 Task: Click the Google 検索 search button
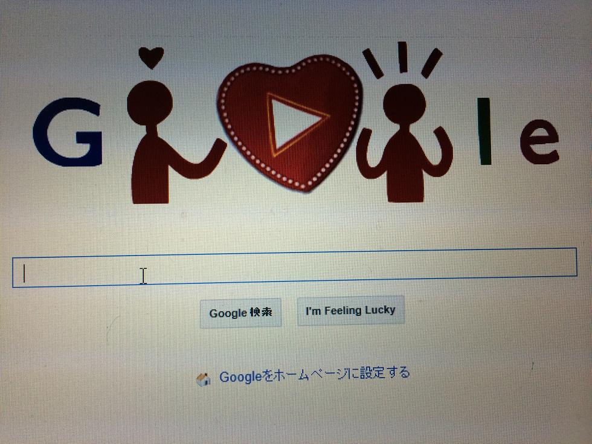(x=240, y=313)
